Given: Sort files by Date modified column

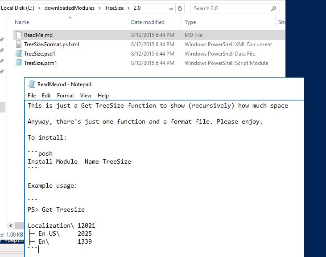Looking at the screenshot, I should click(x=148, y=22).
